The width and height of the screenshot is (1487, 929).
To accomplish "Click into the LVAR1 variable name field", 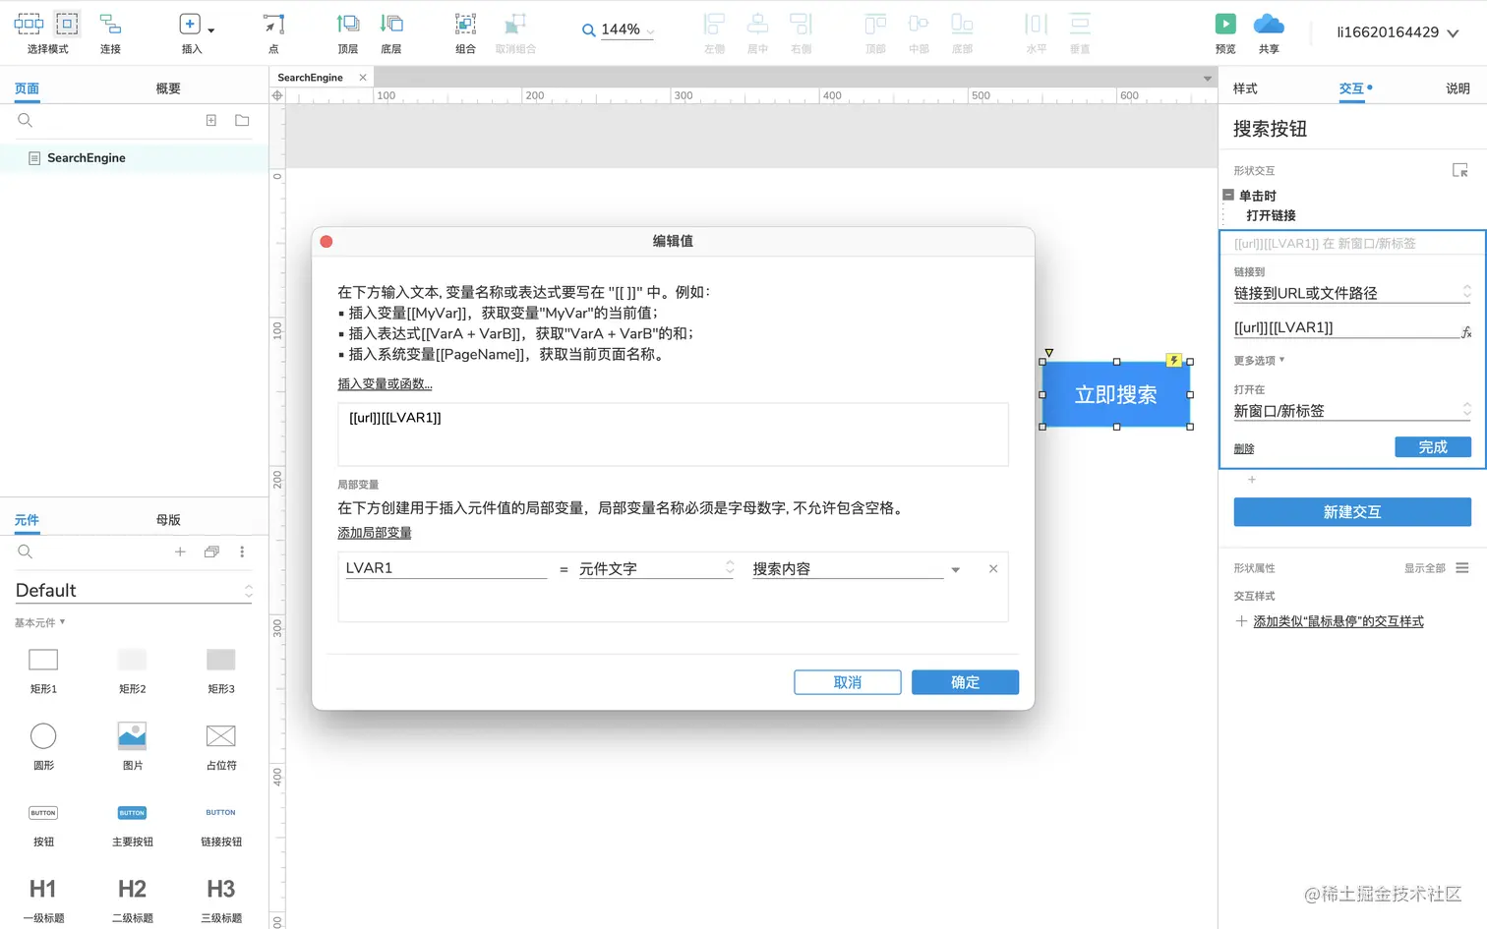I will (446, 568).
